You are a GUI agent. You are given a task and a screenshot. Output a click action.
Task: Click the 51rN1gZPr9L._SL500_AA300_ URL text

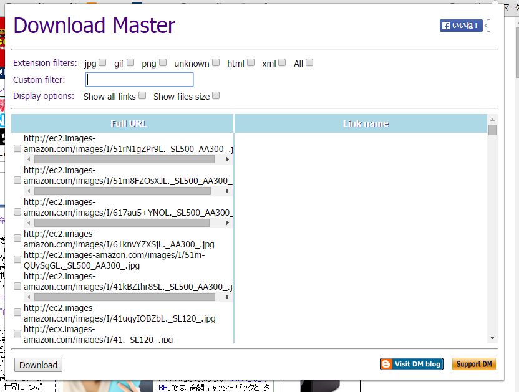(129, 143)
